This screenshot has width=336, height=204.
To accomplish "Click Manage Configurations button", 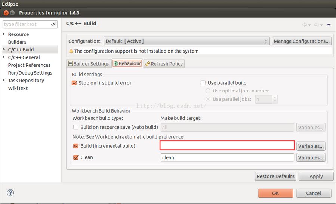I will [x=302, y=41].
